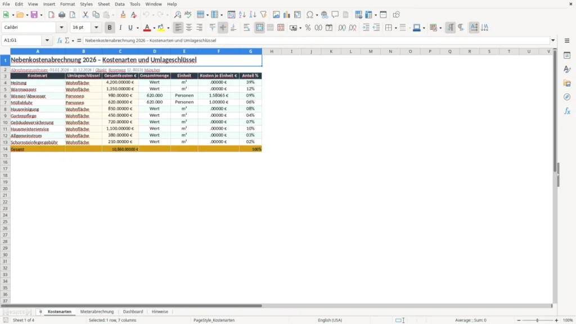Screen dimensions: 576x324
Task: Select cell containing Heizung
Action: pos(38,83)
